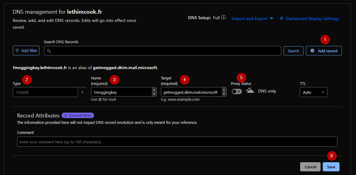Click the 'Use @ for root' hint text
This screenshot has width=356, height=175.
[104, 99]
